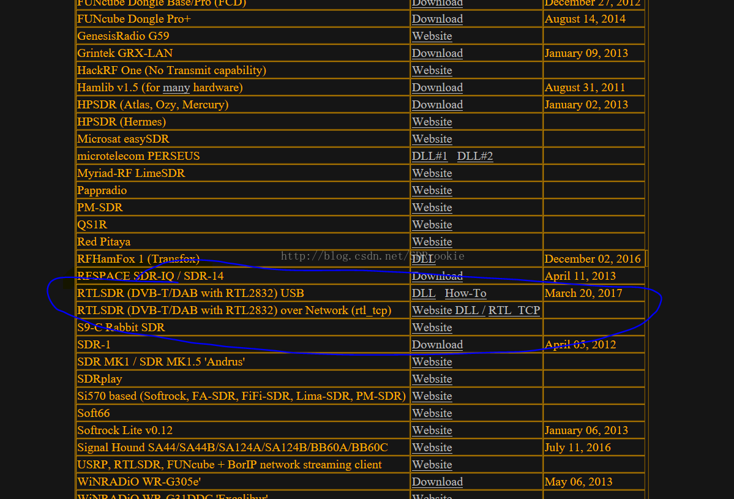The image size is (734, 499).
Task: Visit the GenesisRadio G59 Website link
Action: 432,36
